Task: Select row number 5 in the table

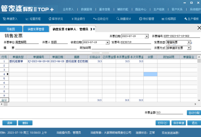Action: click(x=4, y=78)
